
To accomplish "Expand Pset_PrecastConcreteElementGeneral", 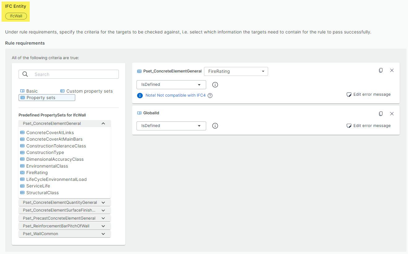I will (64, 218).
